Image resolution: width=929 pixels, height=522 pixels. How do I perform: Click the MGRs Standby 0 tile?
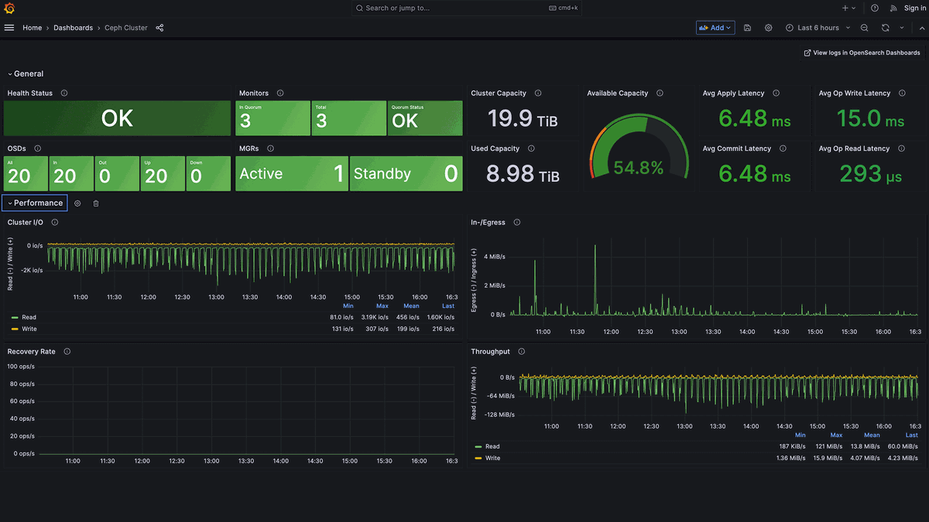pyautogui.click(x=406, y=174)
